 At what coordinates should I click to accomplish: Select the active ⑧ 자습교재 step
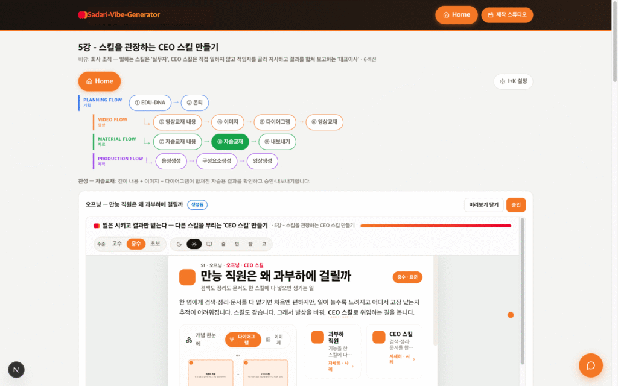tap(230, 142)
